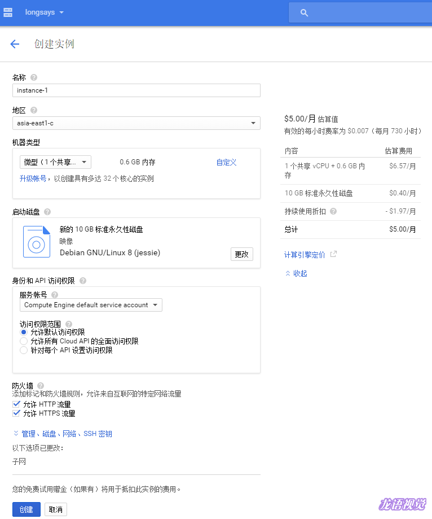Click the Debian GNU/Linux 8 (jessie) text

click(x=110, y=252)
